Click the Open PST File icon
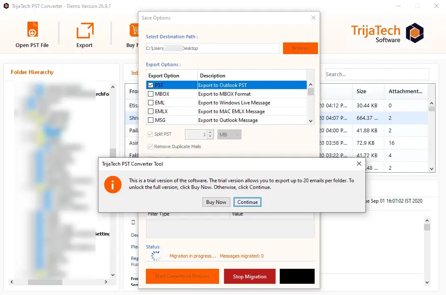446x295 pixels. (x=32, y=29)
